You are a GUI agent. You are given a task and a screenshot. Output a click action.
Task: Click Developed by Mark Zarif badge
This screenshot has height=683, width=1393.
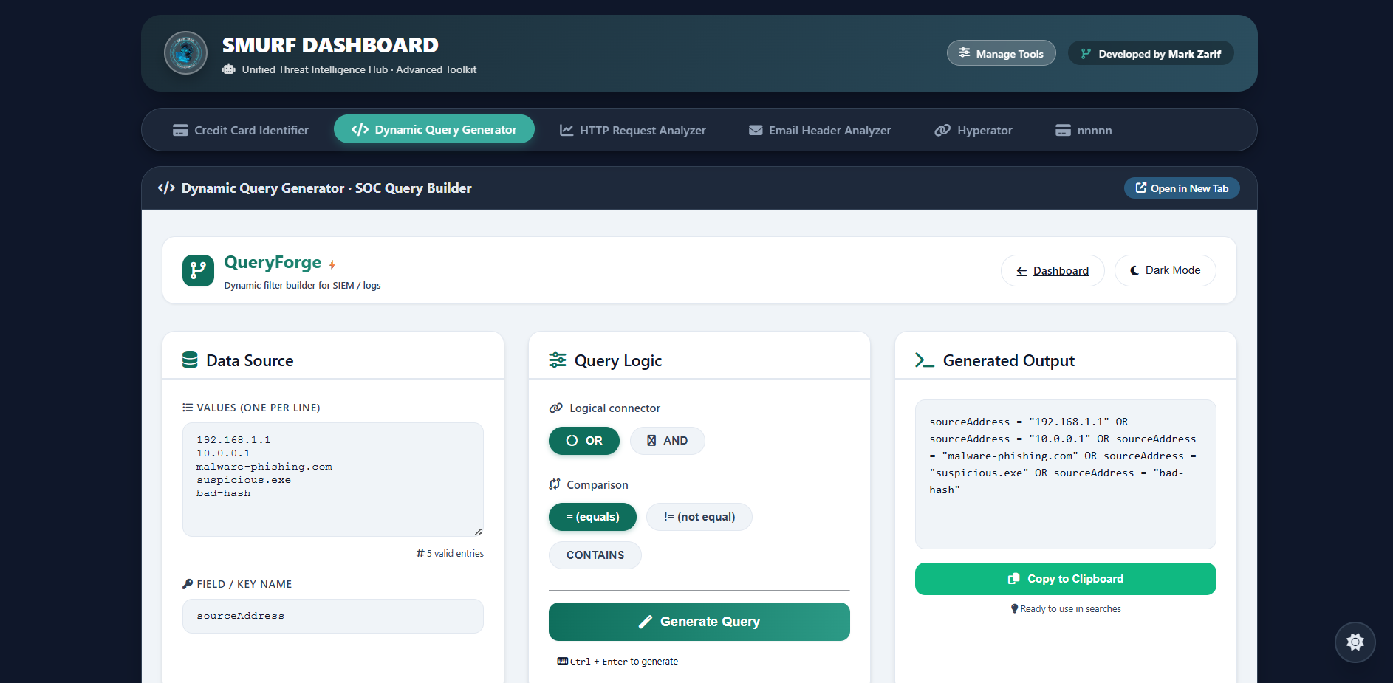click(x=1150, y=53)
